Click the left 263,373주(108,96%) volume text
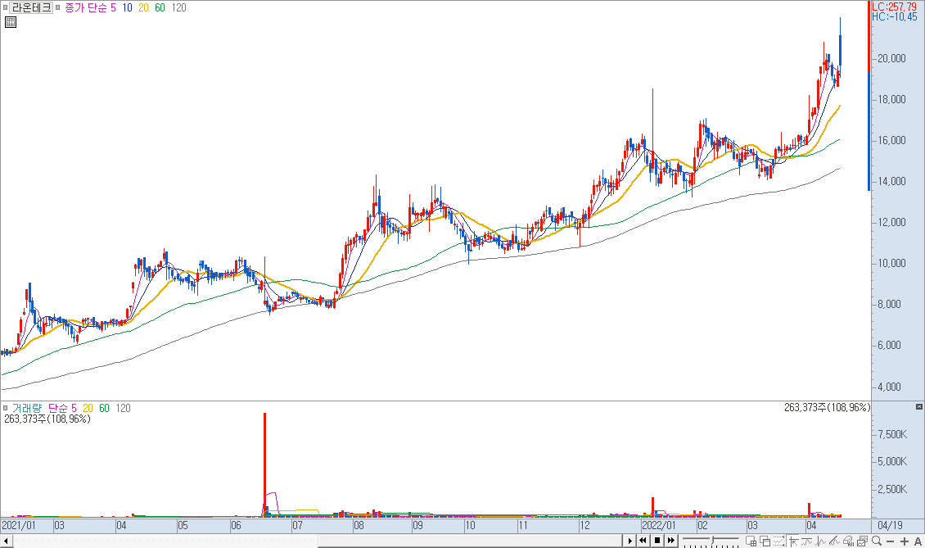Image resolution: width=925 pixels, height=548 pixels. [x=47, y=419]
